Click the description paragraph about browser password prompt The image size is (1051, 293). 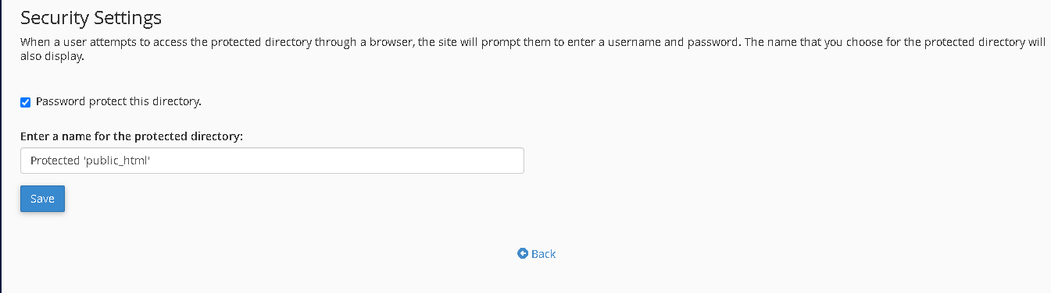(x=532, y=49)
